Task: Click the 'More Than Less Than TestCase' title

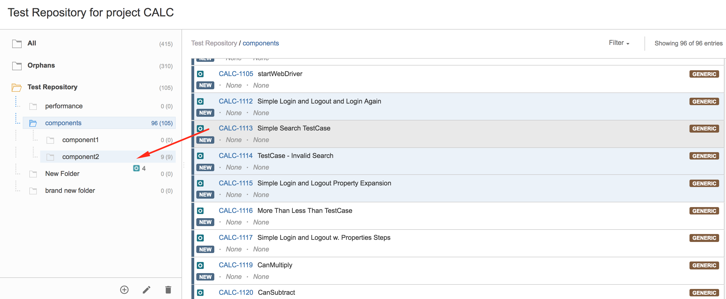Action: 305,211
